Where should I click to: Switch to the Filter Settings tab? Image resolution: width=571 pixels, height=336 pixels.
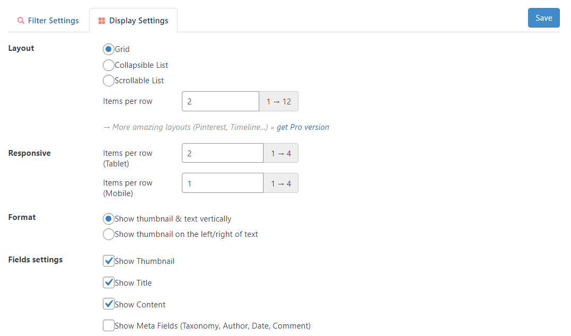48,20
